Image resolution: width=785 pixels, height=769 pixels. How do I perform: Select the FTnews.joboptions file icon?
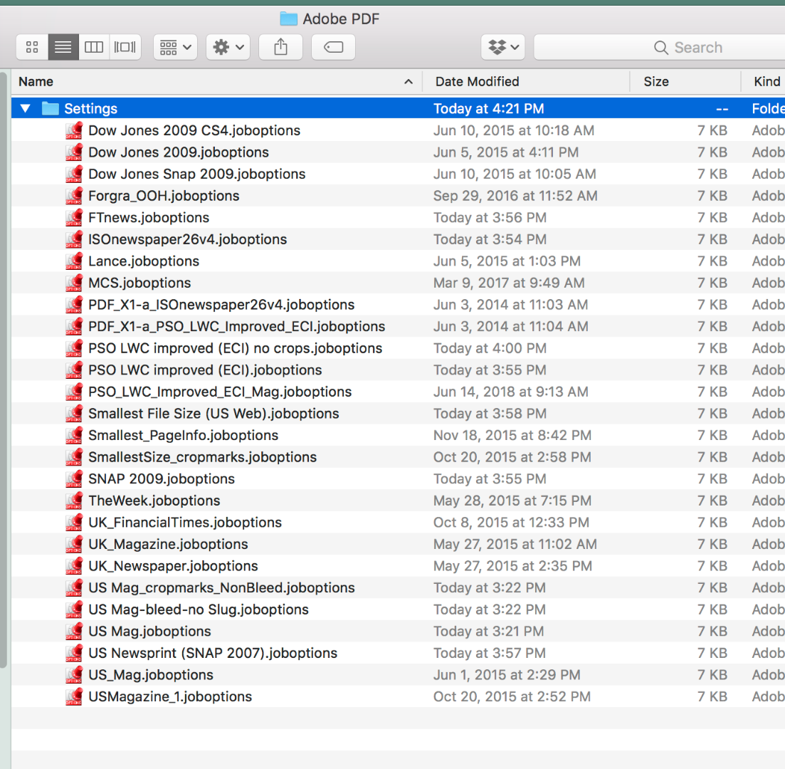point(73,217)
